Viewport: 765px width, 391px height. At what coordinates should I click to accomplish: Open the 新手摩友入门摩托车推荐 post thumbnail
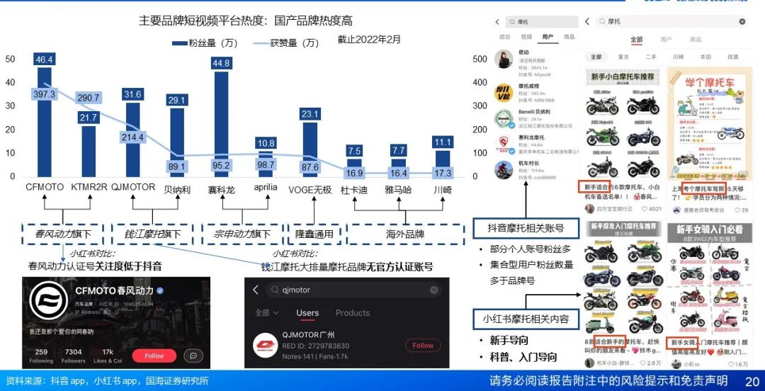(623, 277)
